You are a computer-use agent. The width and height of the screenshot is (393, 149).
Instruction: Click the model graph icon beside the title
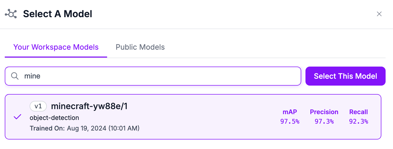point(11,14)
